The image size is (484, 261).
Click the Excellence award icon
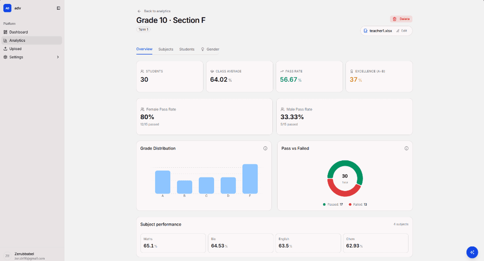pos(352,71)
